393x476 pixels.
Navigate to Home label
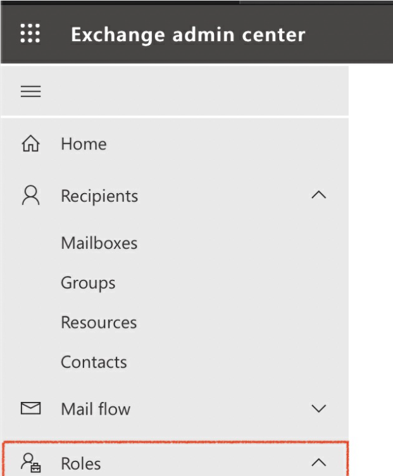pos(84,144)
